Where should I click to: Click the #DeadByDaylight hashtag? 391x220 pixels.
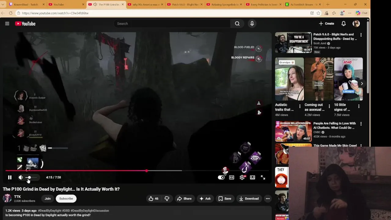(x=49, y=211)
